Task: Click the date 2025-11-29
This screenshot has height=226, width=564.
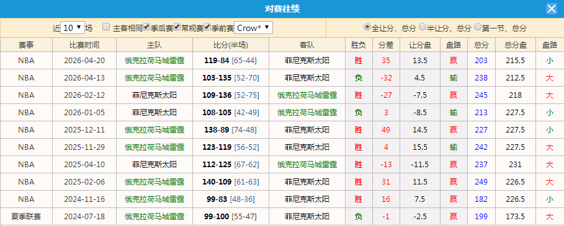Action: (84, 147)
